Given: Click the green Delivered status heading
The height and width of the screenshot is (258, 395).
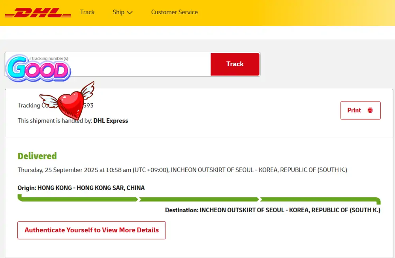Looking at the screenshot, I should tap(37, 156).
